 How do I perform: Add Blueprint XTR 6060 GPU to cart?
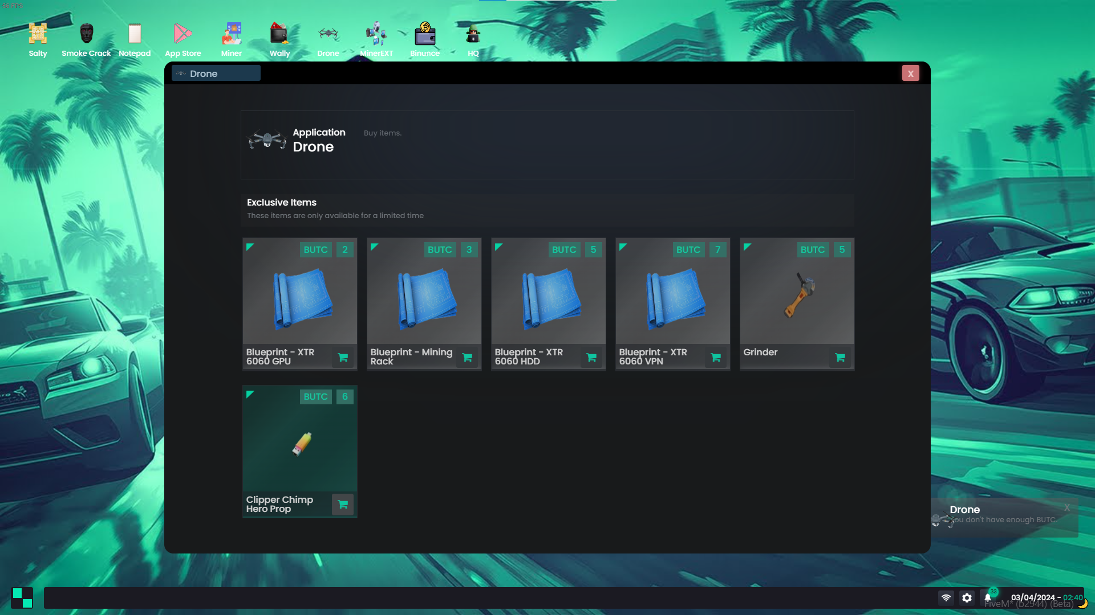click(343, 358)
